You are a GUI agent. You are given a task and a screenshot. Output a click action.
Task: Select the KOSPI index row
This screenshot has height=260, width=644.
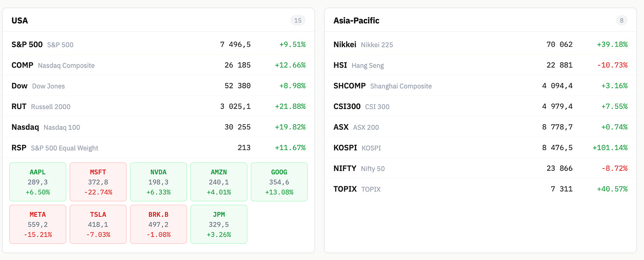480,147
